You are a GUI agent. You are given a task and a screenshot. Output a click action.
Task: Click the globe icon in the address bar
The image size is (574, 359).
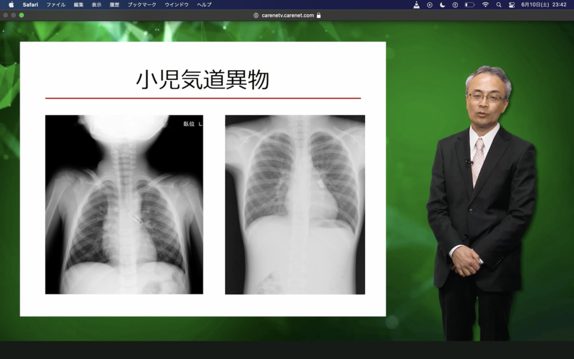click(256, 15)
